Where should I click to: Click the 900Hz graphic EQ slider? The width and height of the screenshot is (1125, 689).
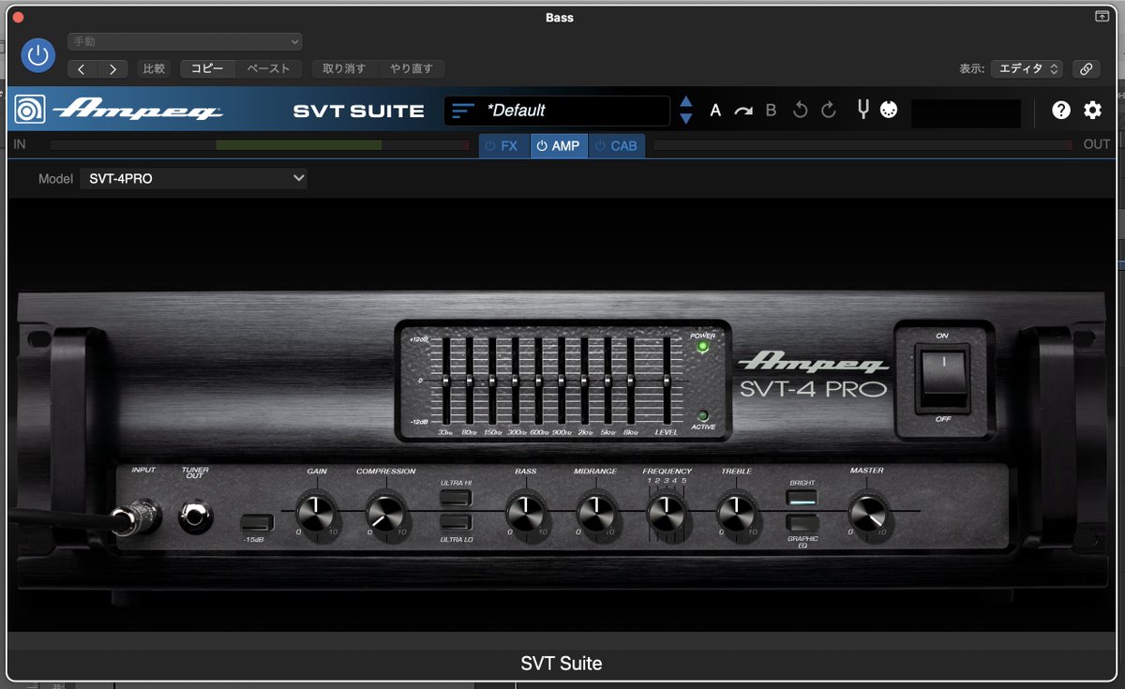coord(562,380)
